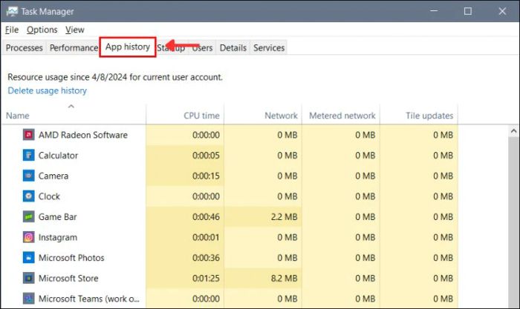Switch to the Processes tab
Image resolution: width=520 pixels, height=309 pixels.
point(25,47)
